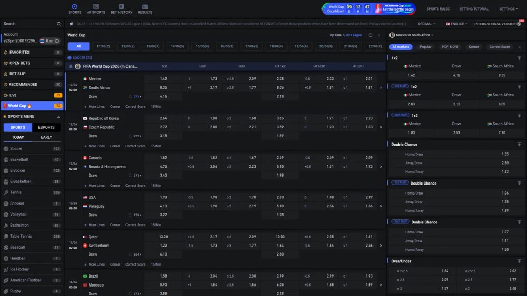527x296 pixels.
Task: Open Open Bets in left sidebar
Action: click(x=32, y=63)
